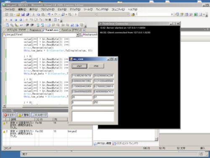Click the Copy icon in the toolbar
This screenshot has height=158, width=210.
(x=38, y=14)
